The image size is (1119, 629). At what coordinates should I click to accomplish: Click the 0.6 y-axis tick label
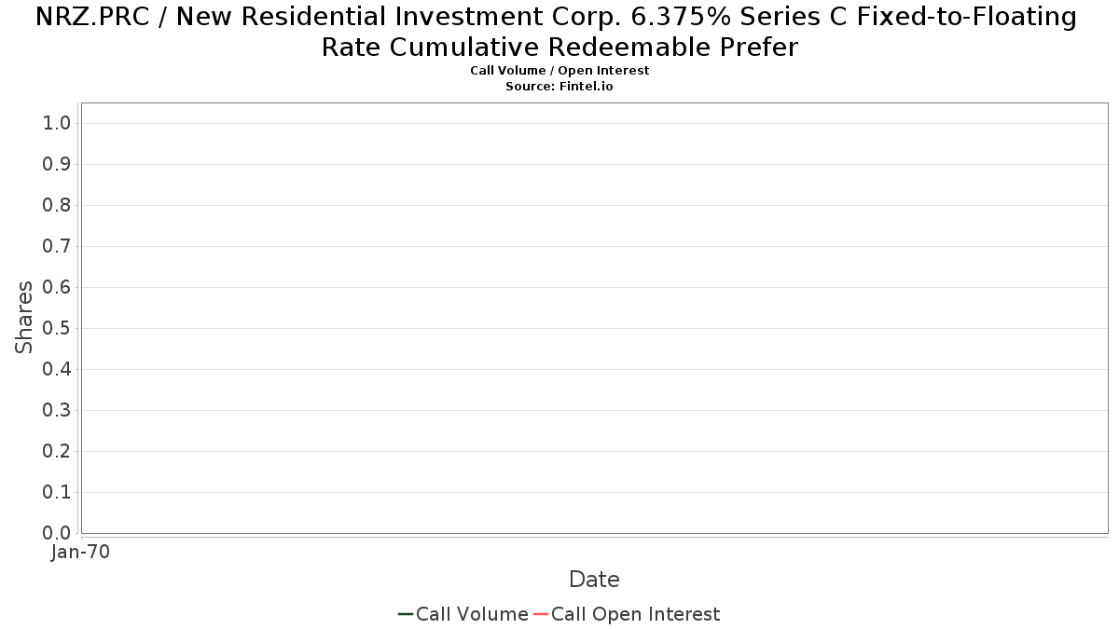pos(57,288)
